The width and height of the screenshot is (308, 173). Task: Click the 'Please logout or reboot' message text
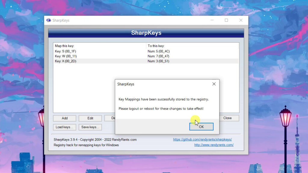coord(161,109)
